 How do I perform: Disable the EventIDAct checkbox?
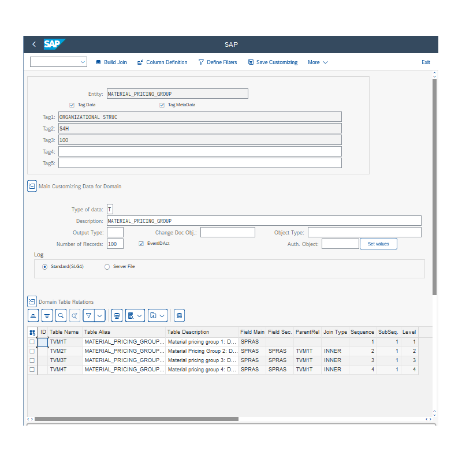[x=141, y=243]
